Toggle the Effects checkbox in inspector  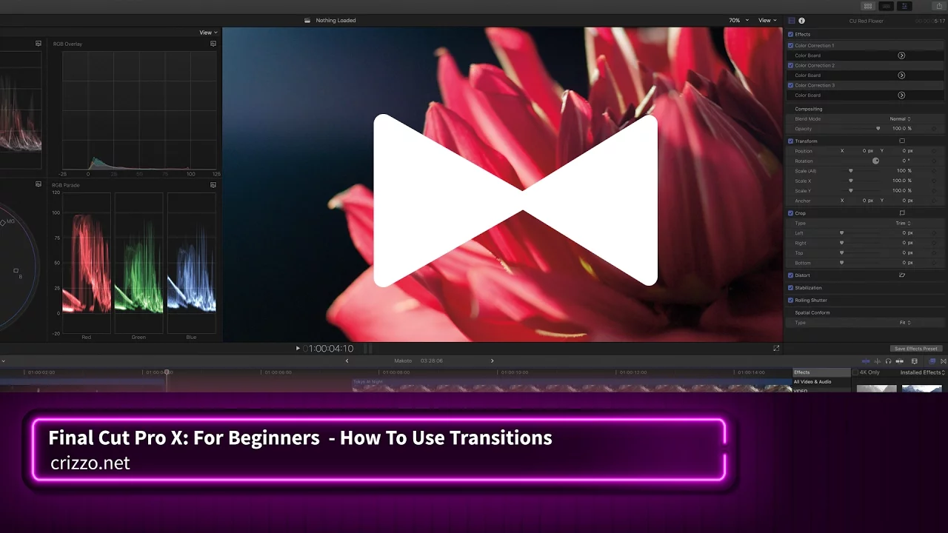click(790, 34)
